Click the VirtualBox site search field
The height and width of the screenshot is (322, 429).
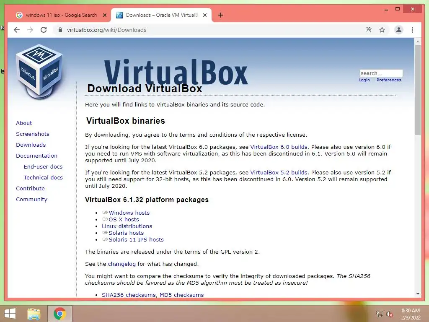pos(381,73)
